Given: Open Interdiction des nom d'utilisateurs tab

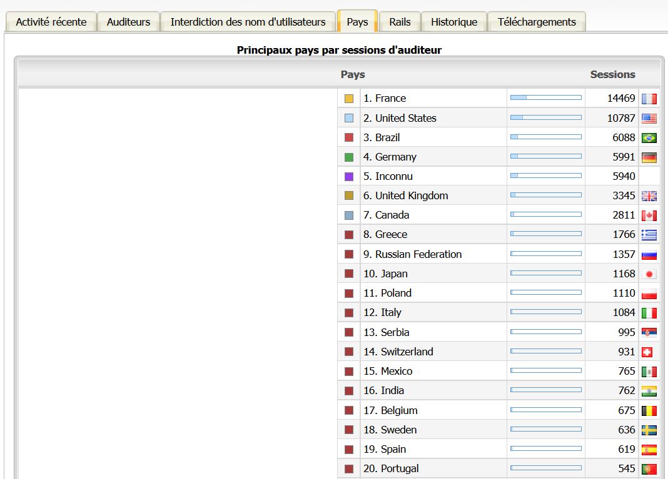Looking at the screenshot, I should [x=248, y=22].
